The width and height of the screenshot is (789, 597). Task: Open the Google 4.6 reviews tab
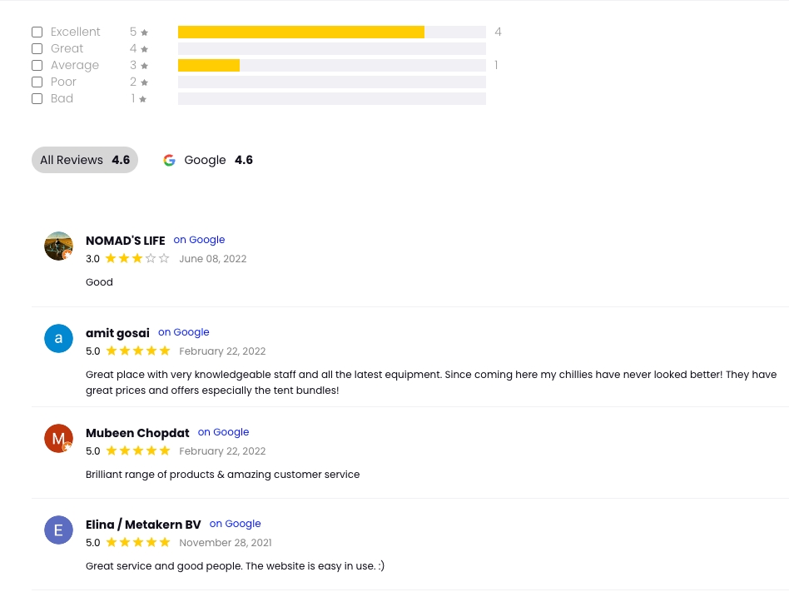208,160
